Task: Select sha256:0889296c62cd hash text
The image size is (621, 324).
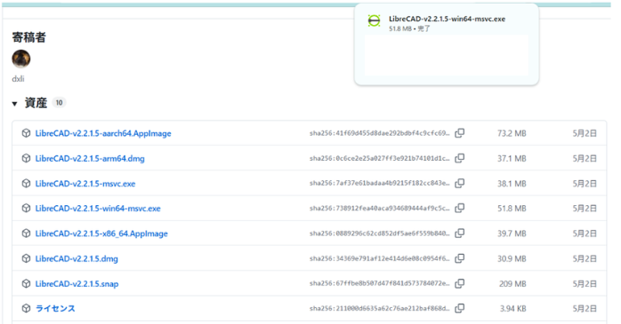Action: point(379,233)
